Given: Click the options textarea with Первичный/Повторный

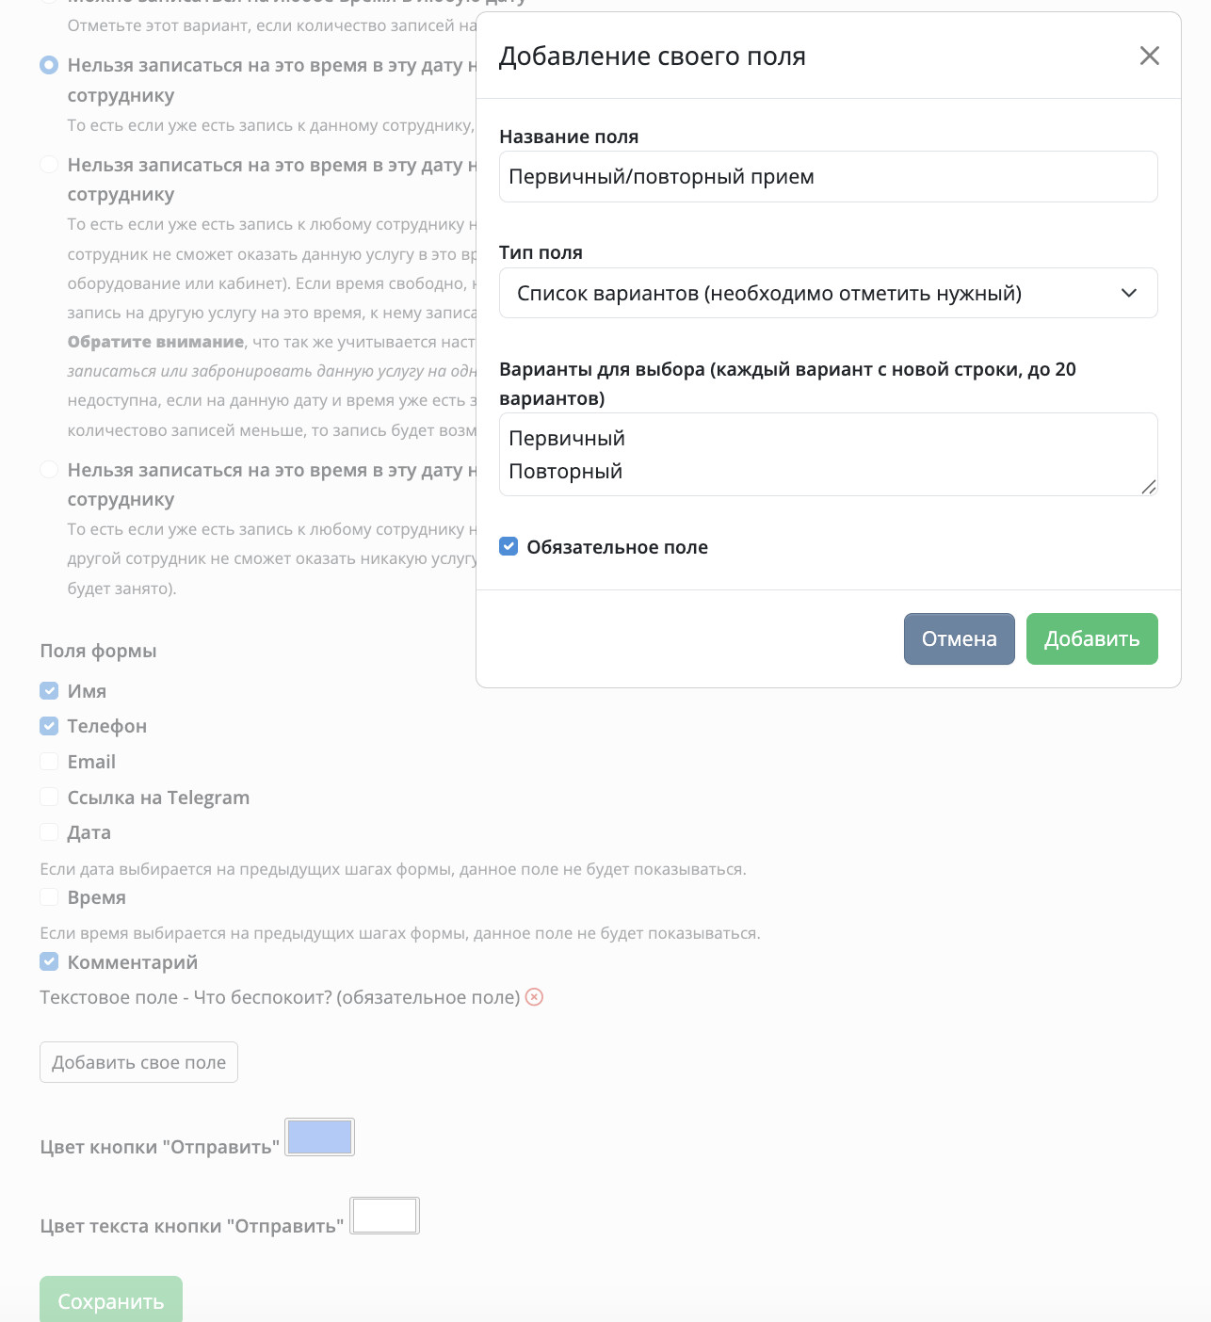Looking at the screenshot, I should (x=829, y=454).
